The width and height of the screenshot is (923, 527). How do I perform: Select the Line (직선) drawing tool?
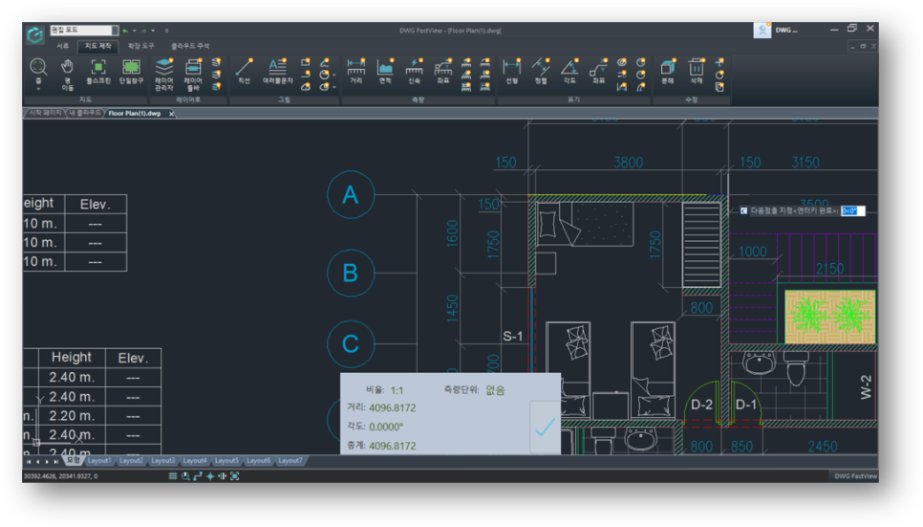pyautogui.click(x=244, y=72)
